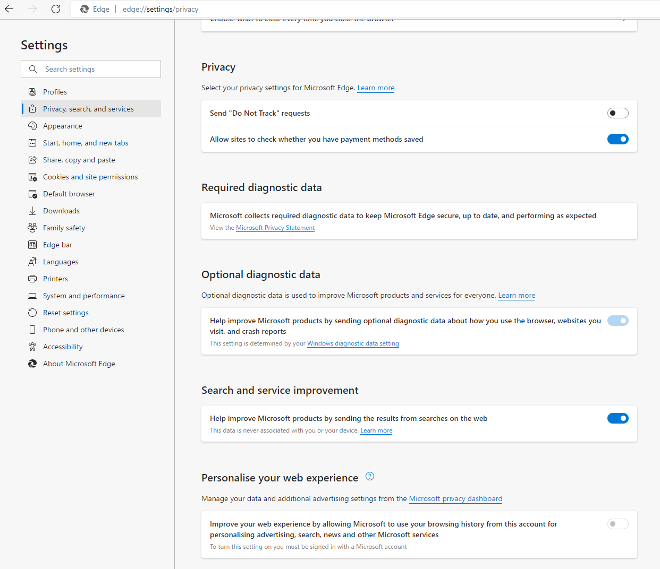Click the Default browser icon

click(x=32, y=194)
